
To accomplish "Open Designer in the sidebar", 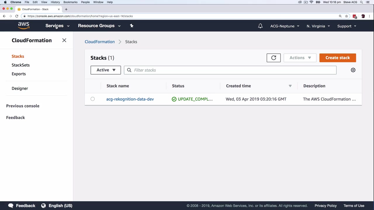I will click(20, 88).
